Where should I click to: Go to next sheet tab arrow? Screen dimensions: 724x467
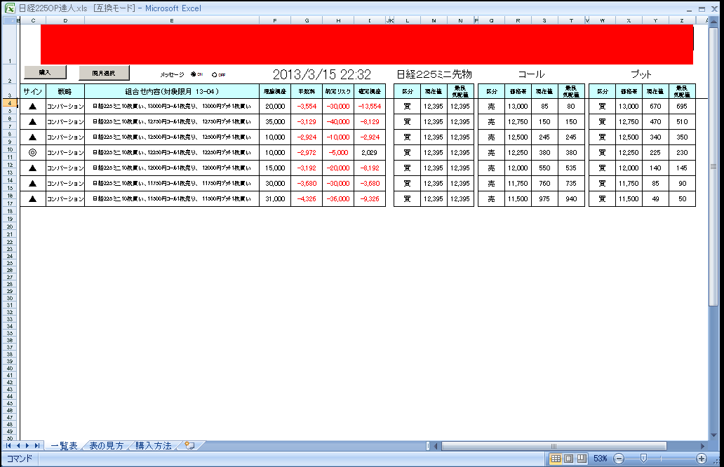(27, 446)
